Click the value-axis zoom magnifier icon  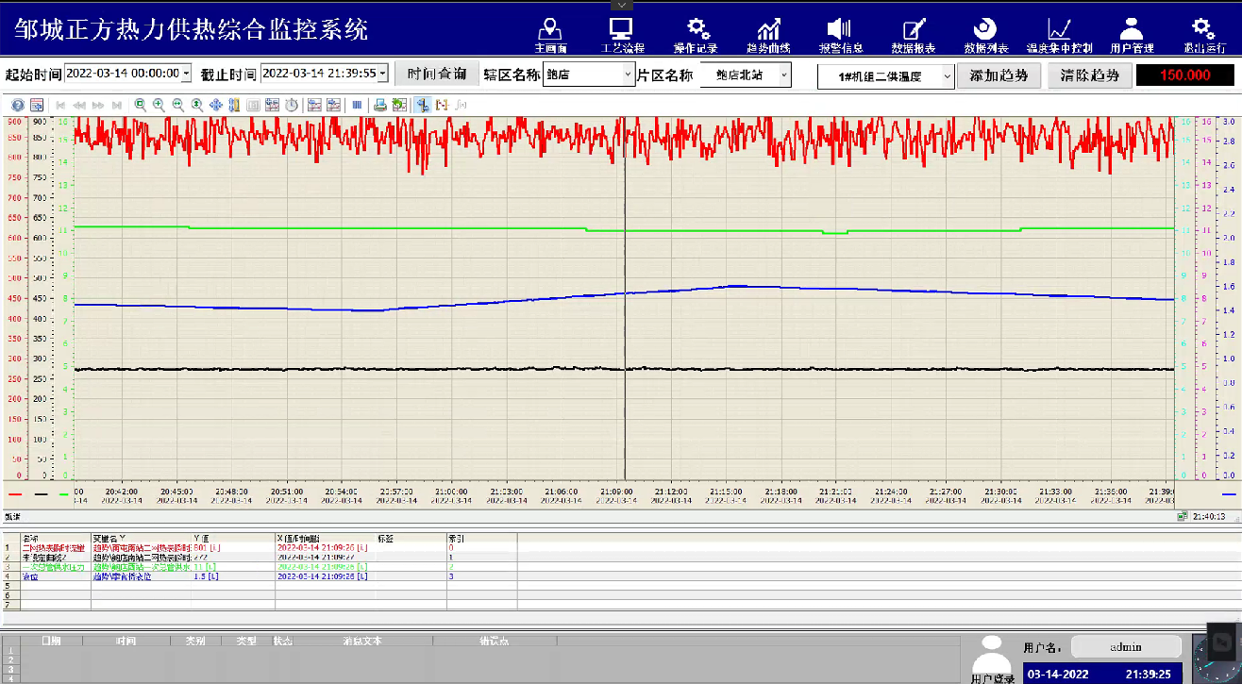click(196, 105)
